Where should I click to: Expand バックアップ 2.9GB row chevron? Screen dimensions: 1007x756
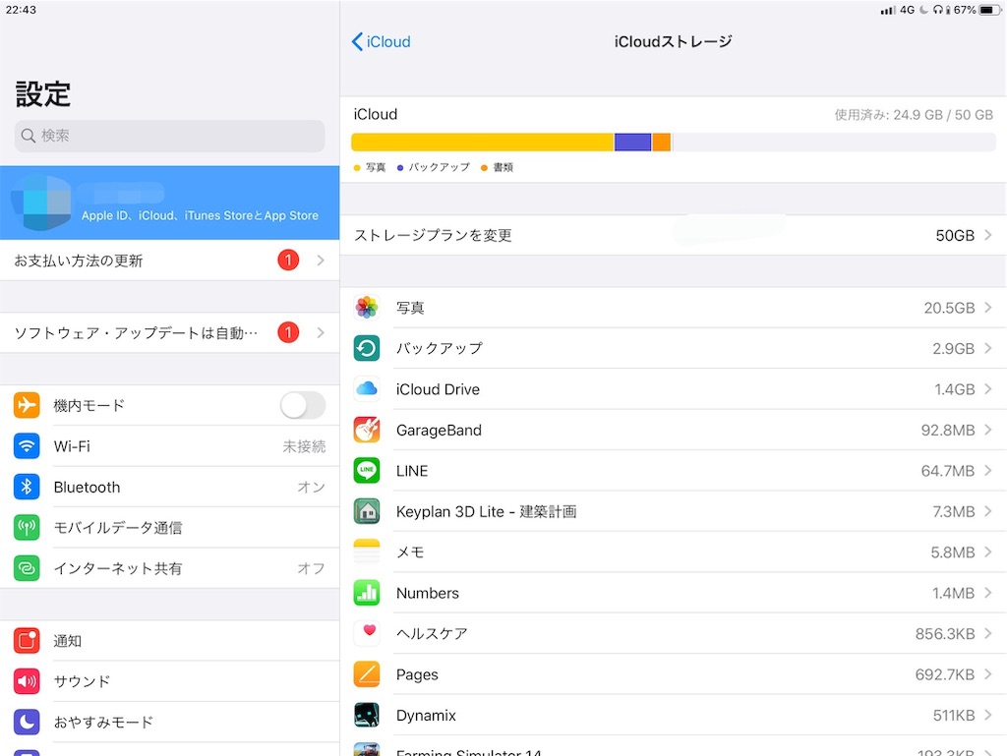tap(988, 348)
